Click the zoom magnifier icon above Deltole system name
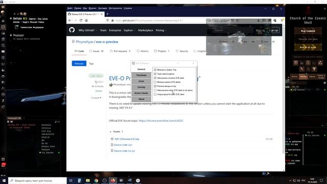This screenshot has height=184, width=327. tap(21, 14)
